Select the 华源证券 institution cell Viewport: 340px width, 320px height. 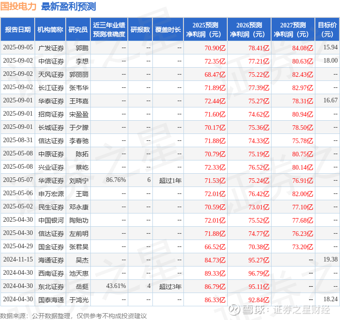tap(51, 181)
